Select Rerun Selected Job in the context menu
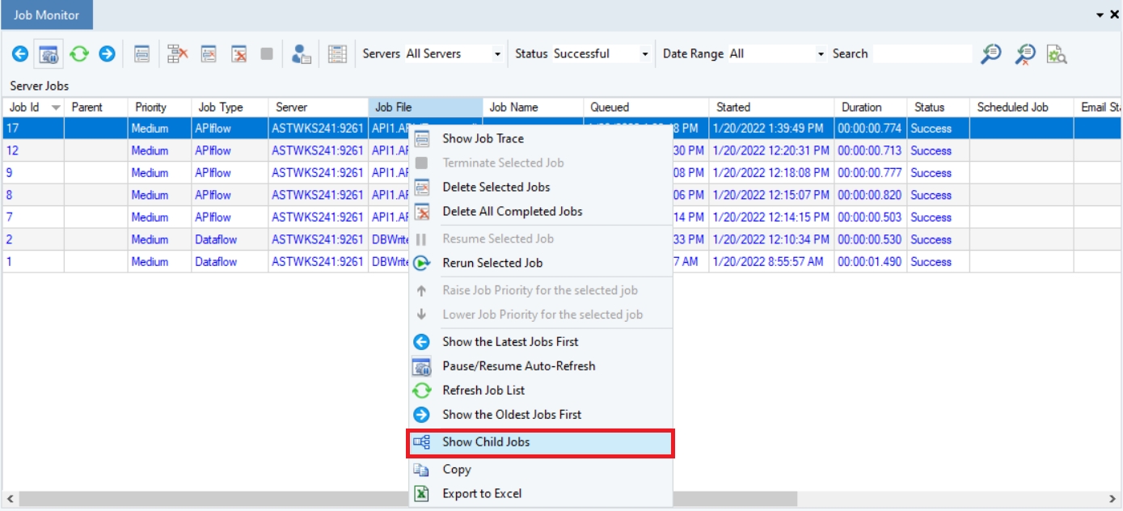 [492, 263]
